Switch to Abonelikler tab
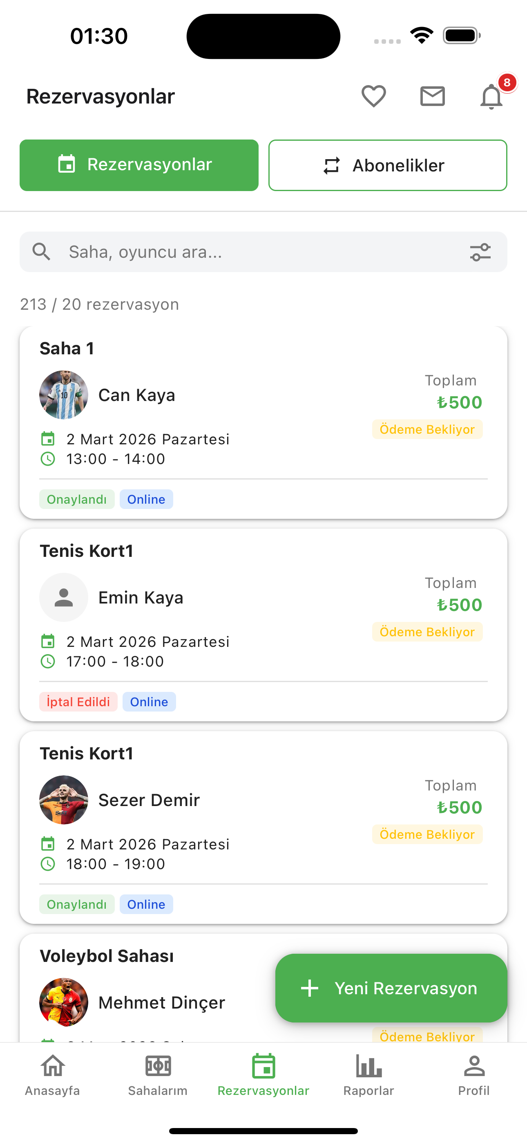527x1144 pixels. pyautogui.click(x=388, y=165)
